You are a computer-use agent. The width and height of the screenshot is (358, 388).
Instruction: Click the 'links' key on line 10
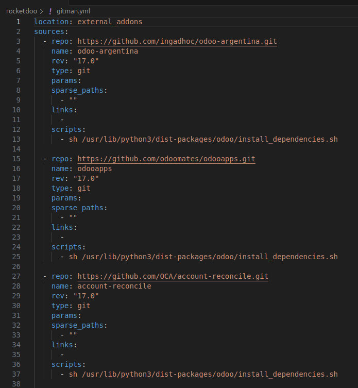click(62, 110)
